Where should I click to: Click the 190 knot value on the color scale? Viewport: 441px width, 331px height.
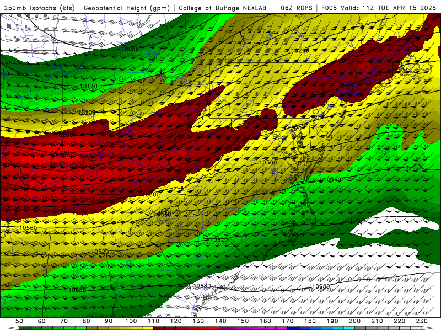332,321
